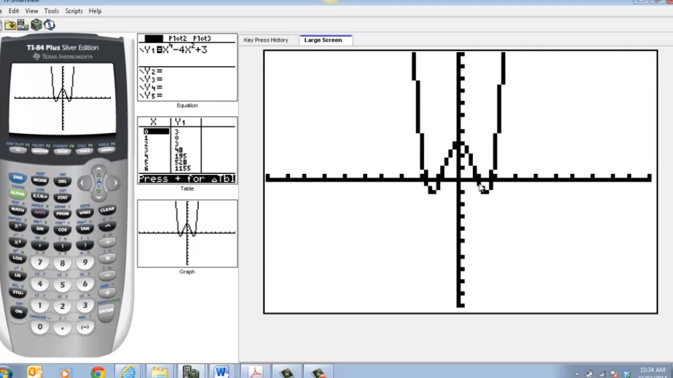Click the ON calculator key

click(x=18, y=311)
